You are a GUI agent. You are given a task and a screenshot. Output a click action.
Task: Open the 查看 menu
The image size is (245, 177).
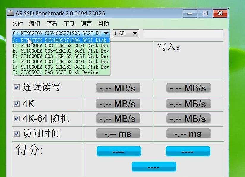pos(52,23)
